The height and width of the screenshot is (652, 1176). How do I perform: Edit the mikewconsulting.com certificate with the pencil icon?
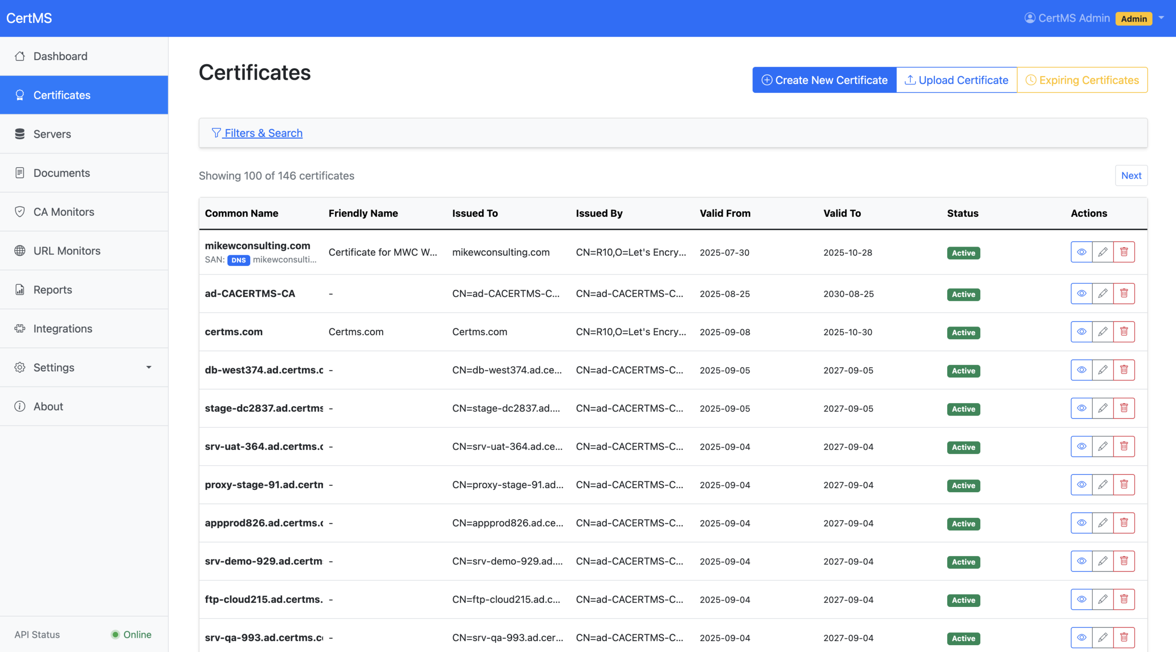tap(1103, 252)
